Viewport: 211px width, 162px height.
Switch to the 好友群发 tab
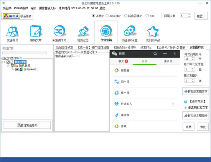pyautogui.click(x=146, y=47)
